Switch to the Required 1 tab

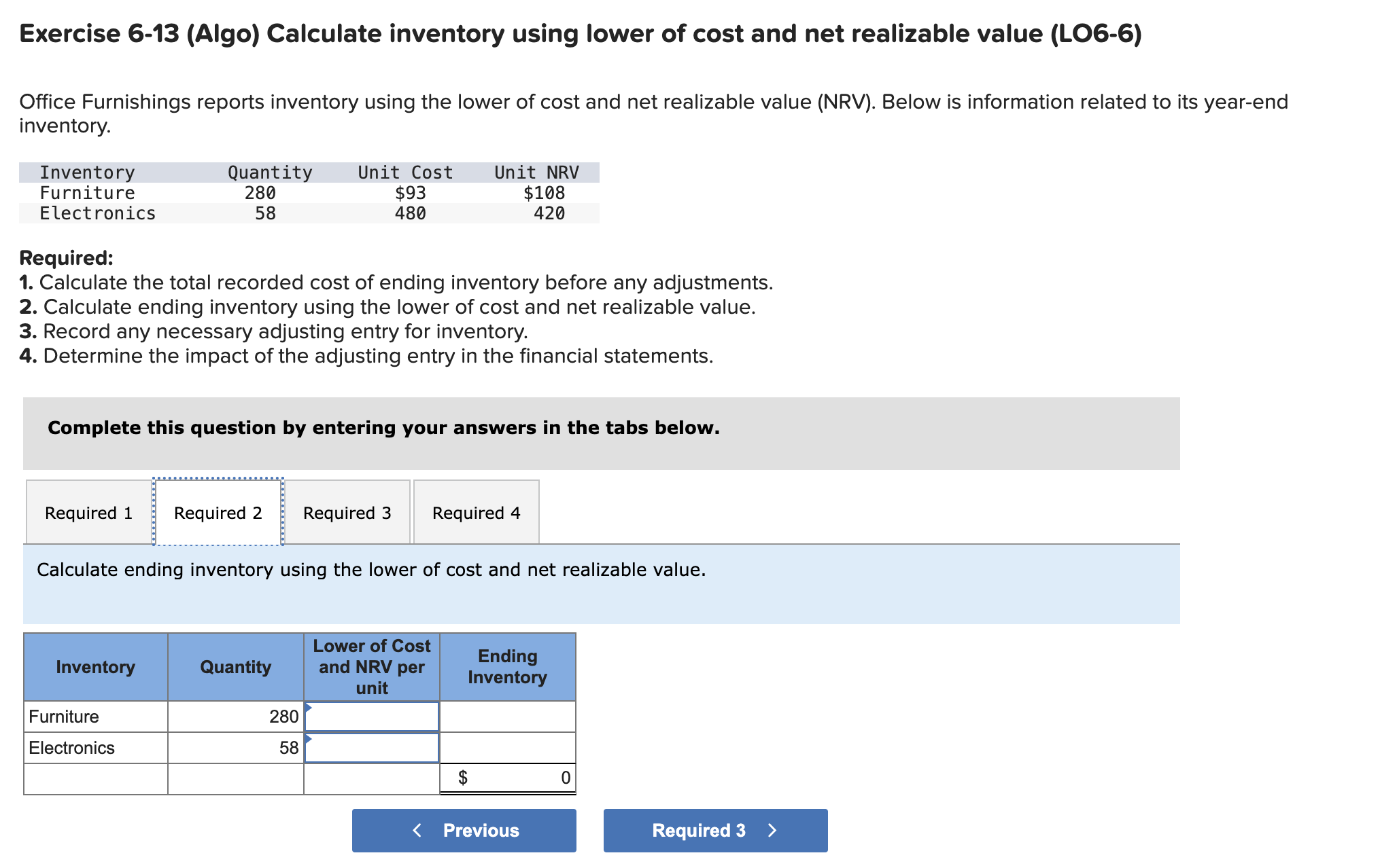point(88,513)
